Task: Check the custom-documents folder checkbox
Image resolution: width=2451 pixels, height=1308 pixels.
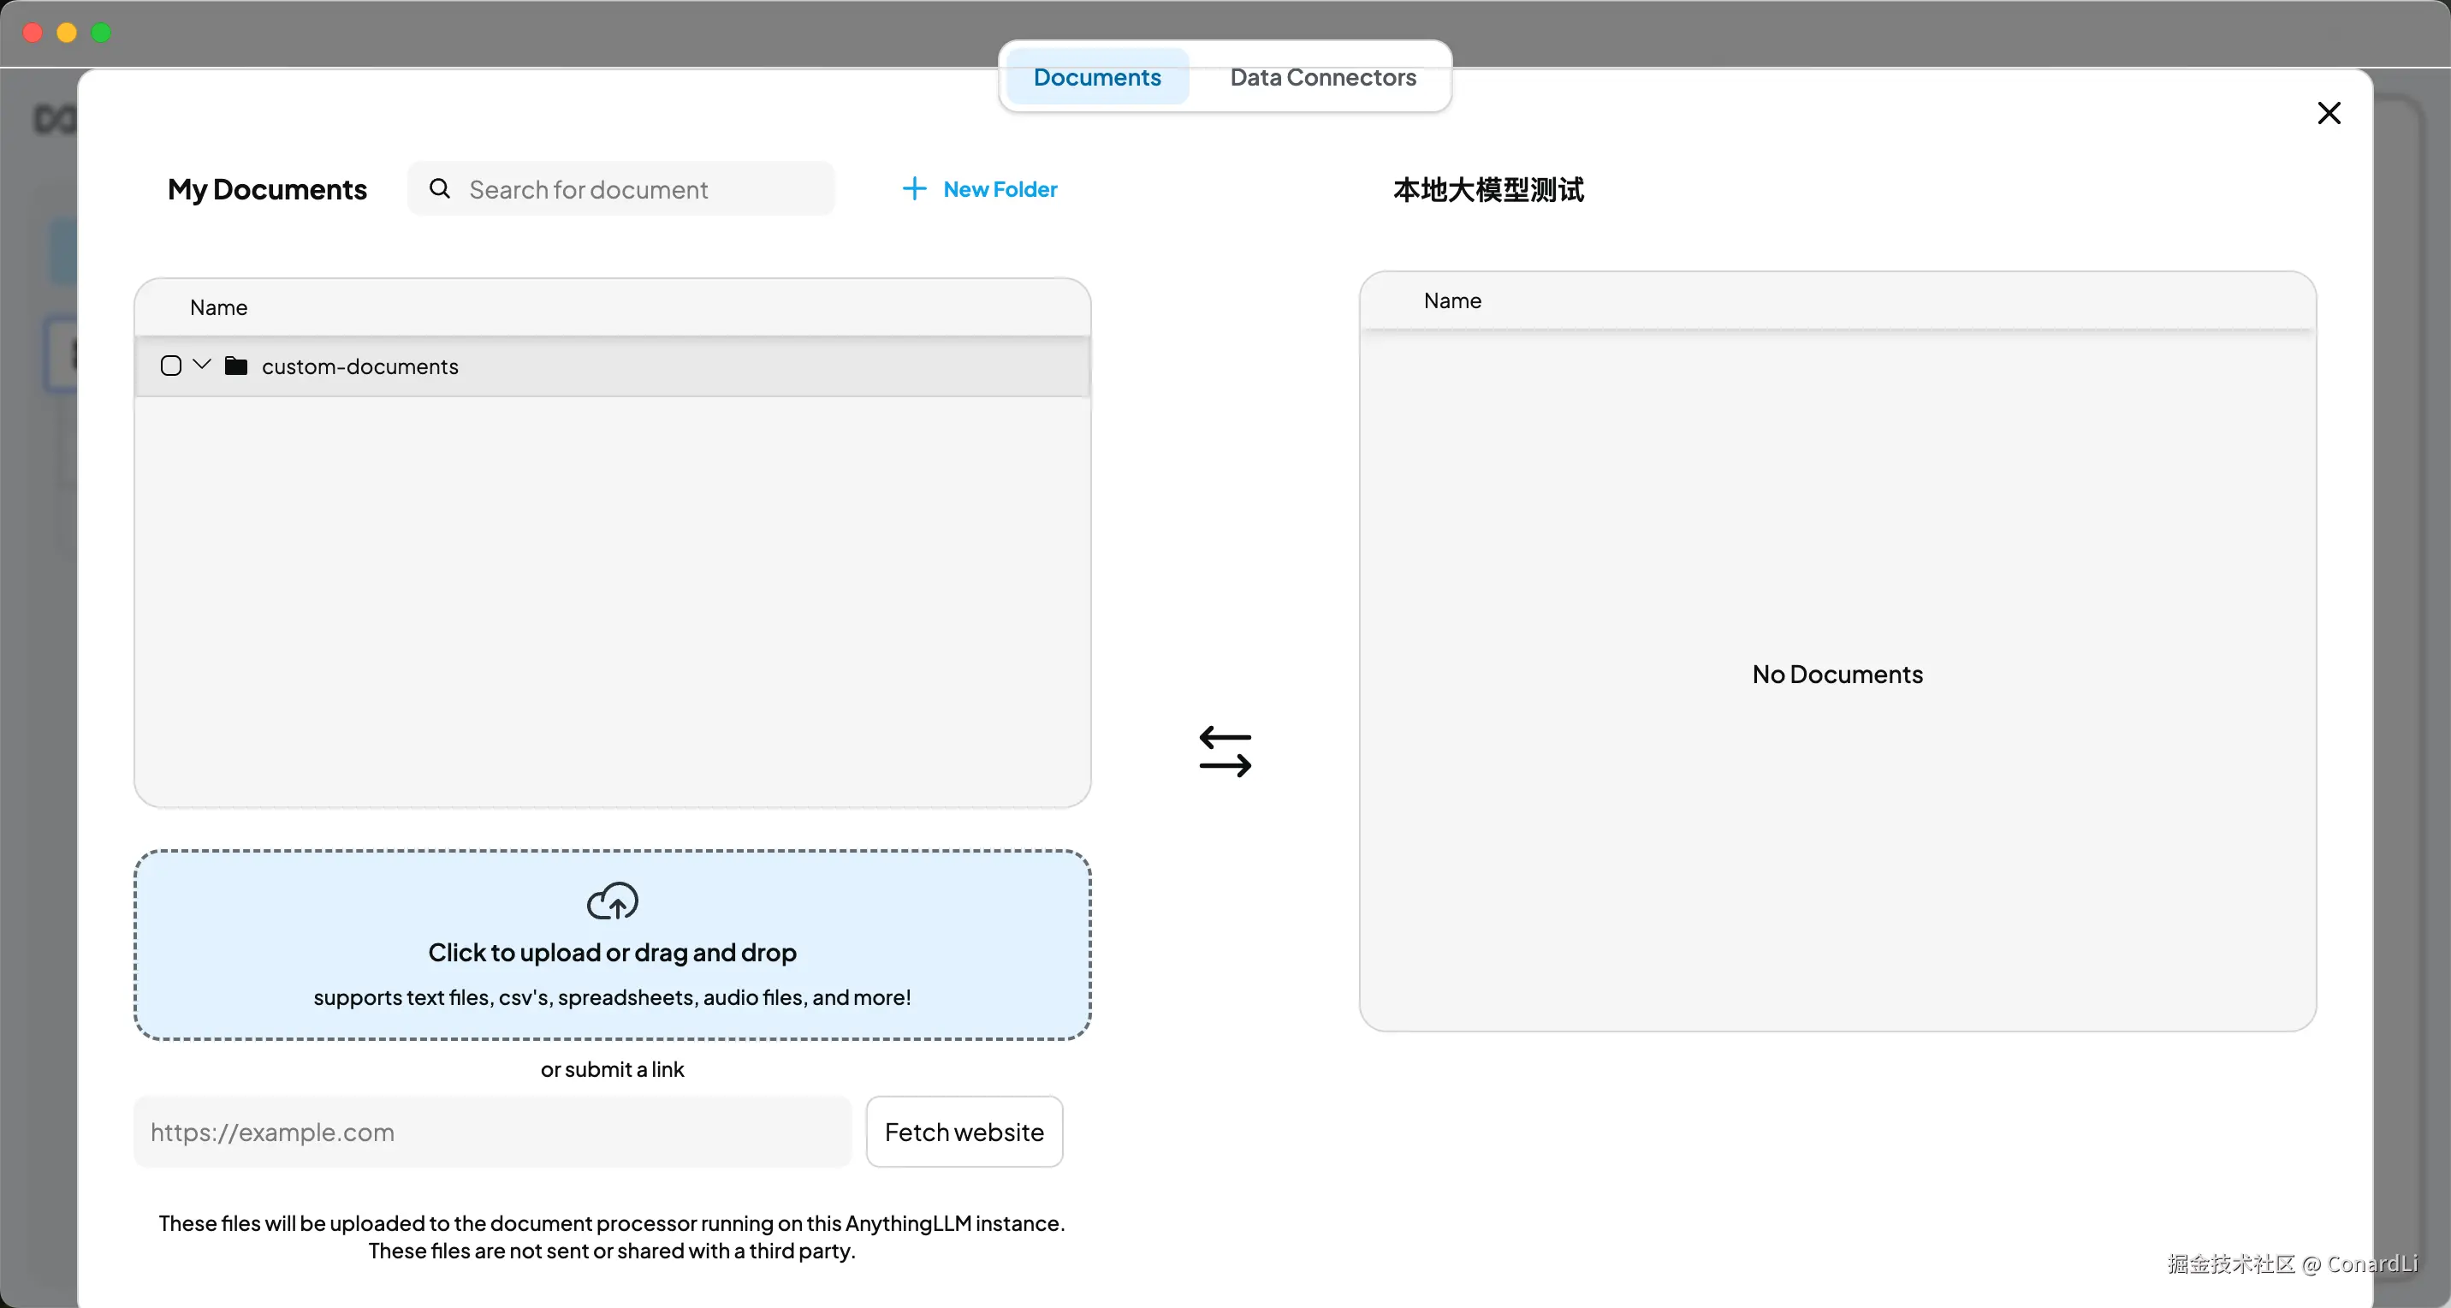Action: click(x=171, y=366)
